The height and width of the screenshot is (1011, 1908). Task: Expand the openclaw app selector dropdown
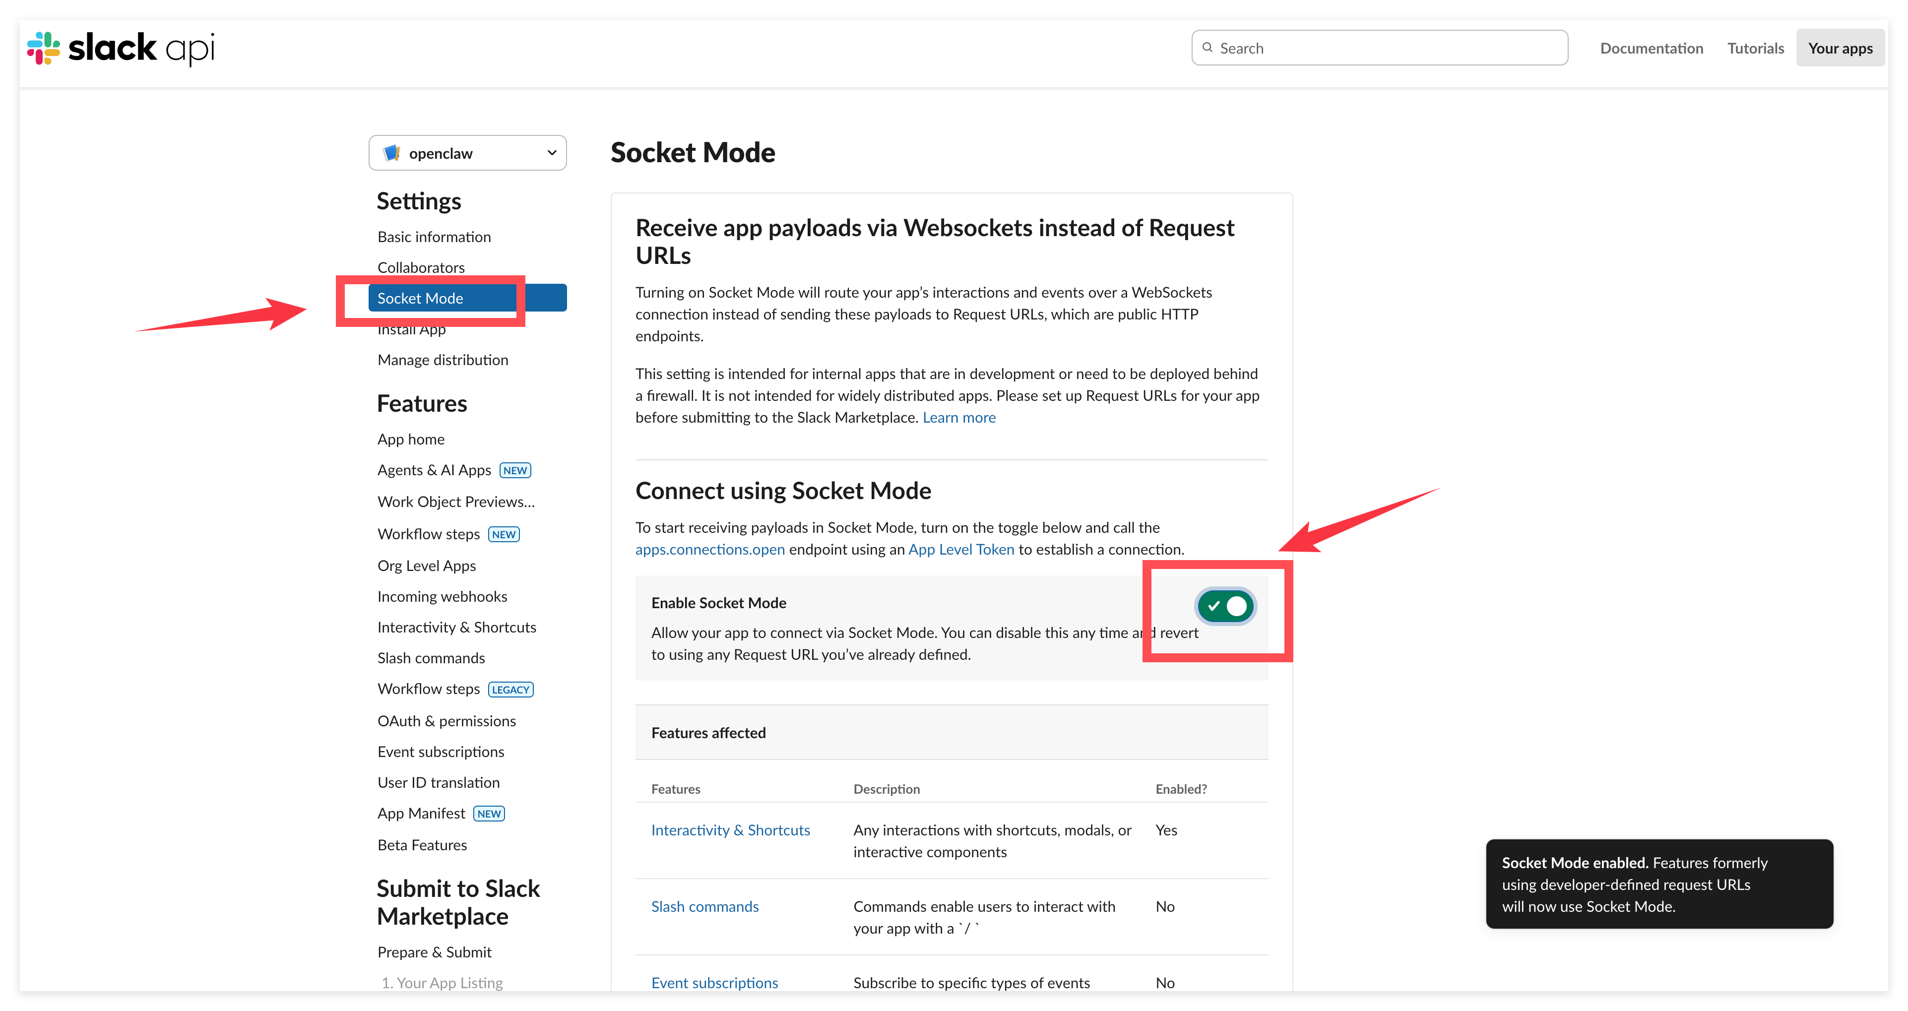[x=551, y=153]
